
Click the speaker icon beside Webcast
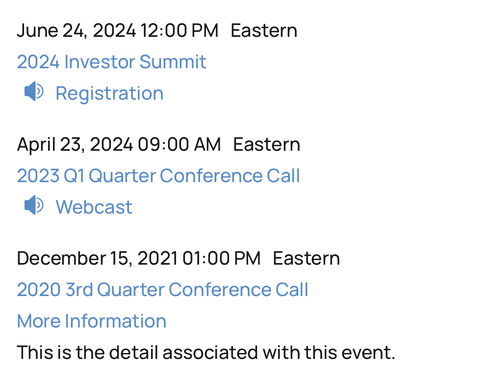(34, 206)
